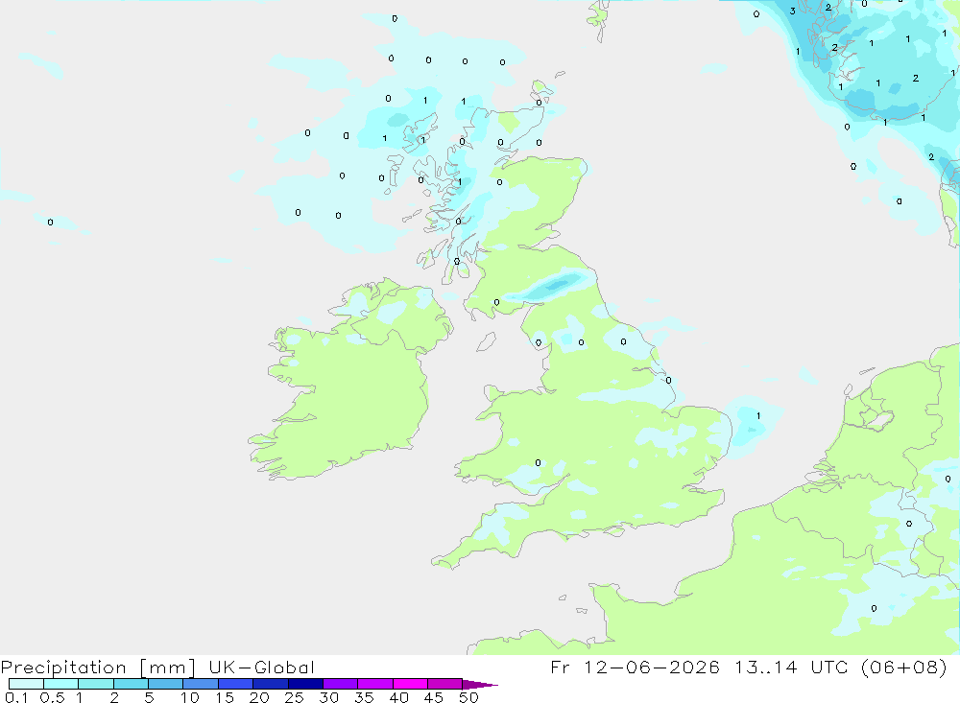Image resolution: width=960 pixels, height=703 pixels.
Task: Click the '10' tick label on the legend
Action: (190, 697)
